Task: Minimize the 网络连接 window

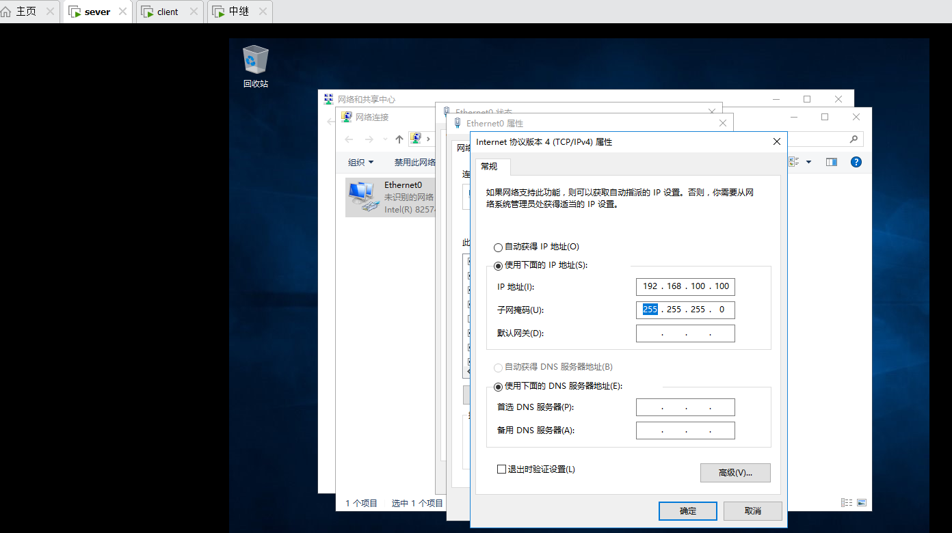Action: (793, 117)
